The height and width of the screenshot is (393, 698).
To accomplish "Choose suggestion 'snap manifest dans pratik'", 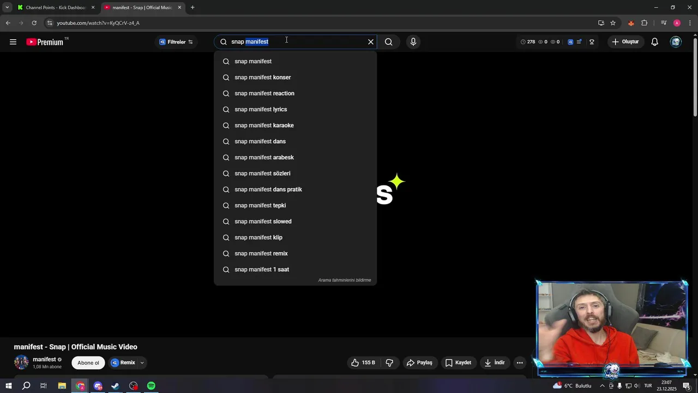I will (x=295, y=189).
